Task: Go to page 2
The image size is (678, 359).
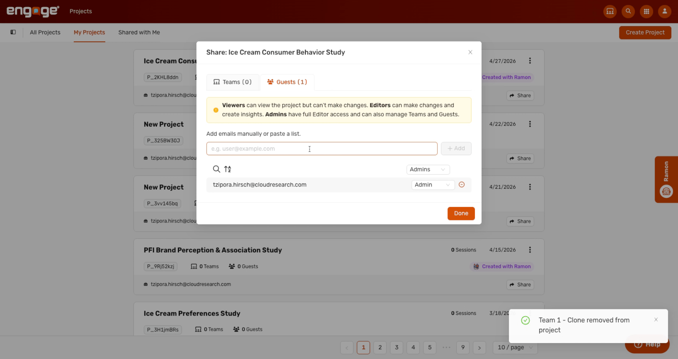Action: click(x=380, y=347)
